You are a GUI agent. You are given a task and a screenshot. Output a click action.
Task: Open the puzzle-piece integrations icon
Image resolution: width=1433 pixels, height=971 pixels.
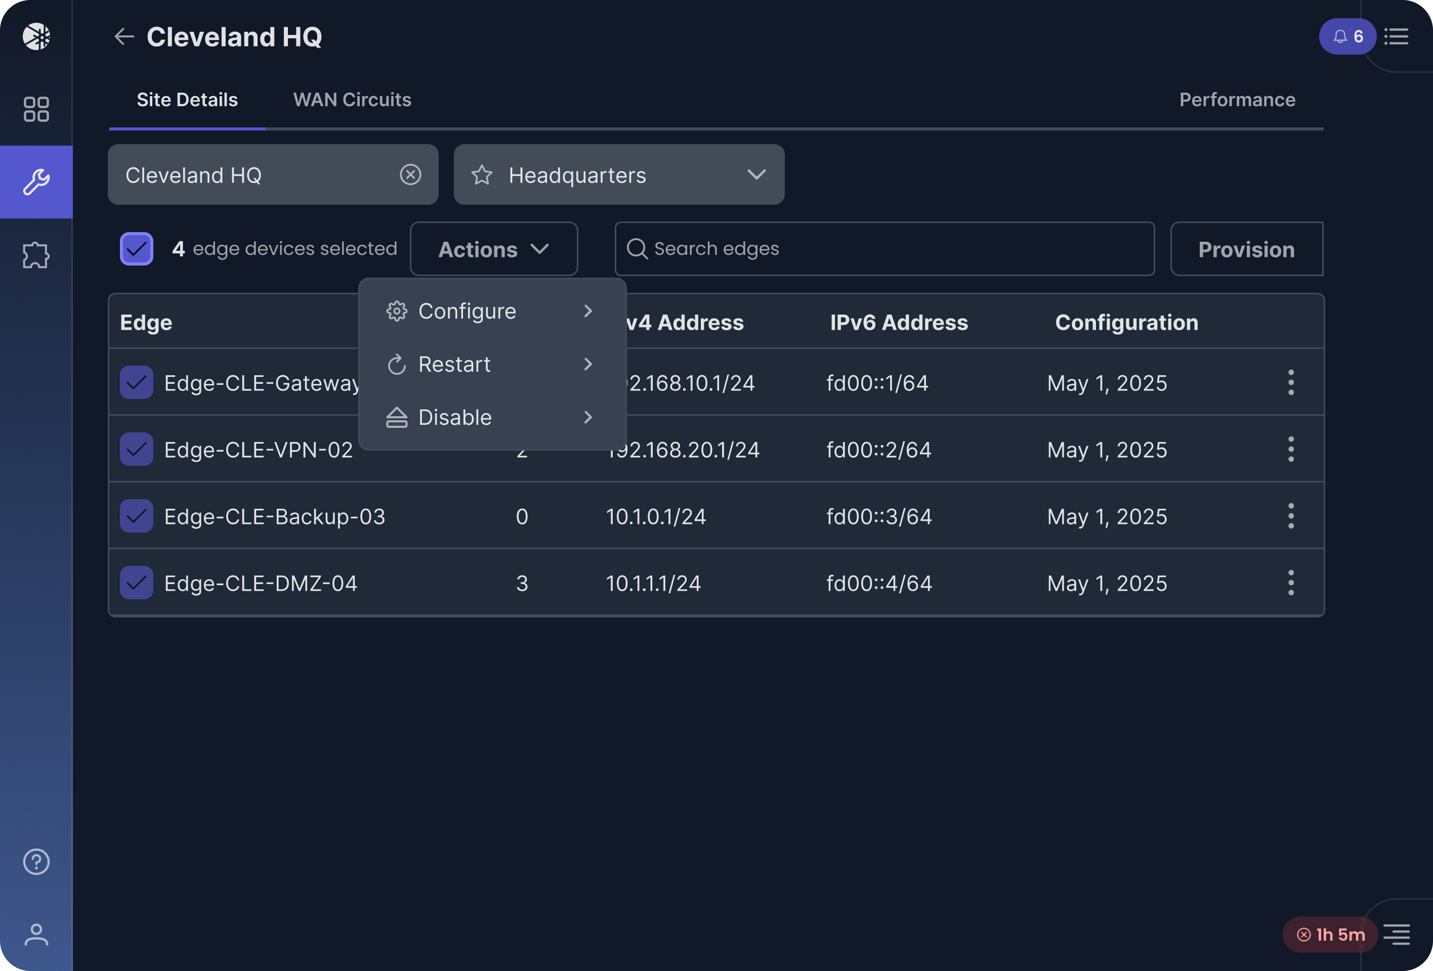pyautogui.click(x=36, y=254)
